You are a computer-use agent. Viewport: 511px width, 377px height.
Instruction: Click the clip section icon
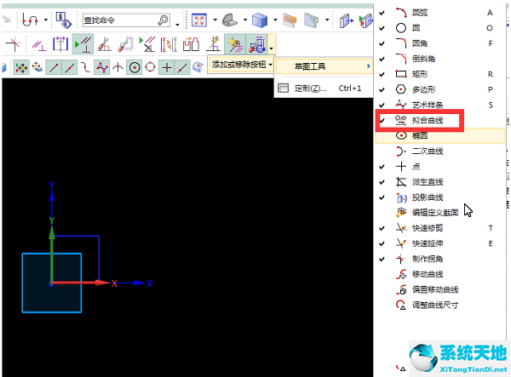tap(290, 20)
